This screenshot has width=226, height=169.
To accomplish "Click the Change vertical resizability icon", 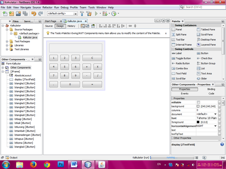I will click(x=135, y=26).
